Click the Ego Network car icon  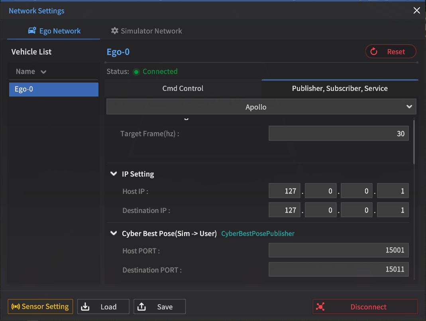[x=32, y=31]
